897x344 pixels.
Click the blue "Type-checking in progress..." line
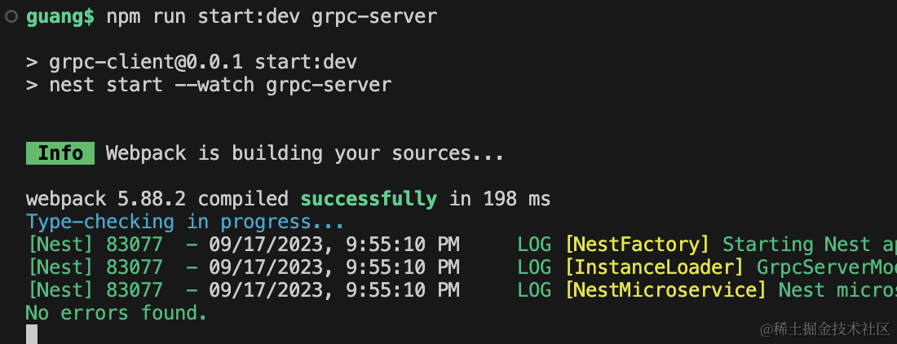click(x=185, y=222)
